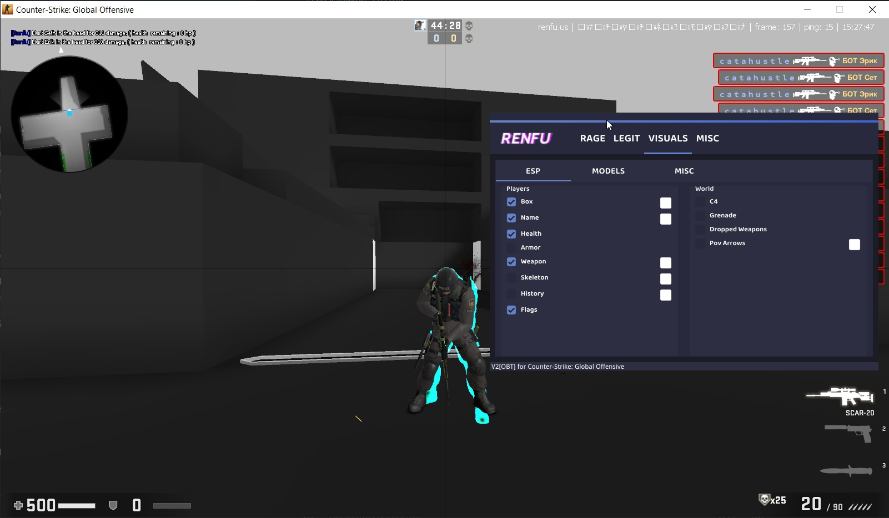Open the Weapon color swatch
The height and width of the screenshot is (518, 889).
tap(666, 263)
